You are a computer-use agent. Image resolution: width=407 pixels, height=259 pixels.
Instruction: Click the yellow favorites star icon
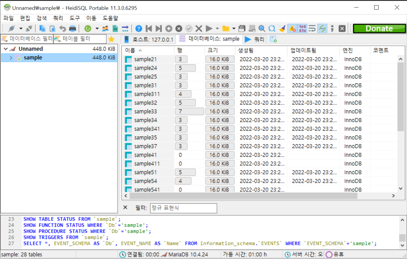point(111,39)
